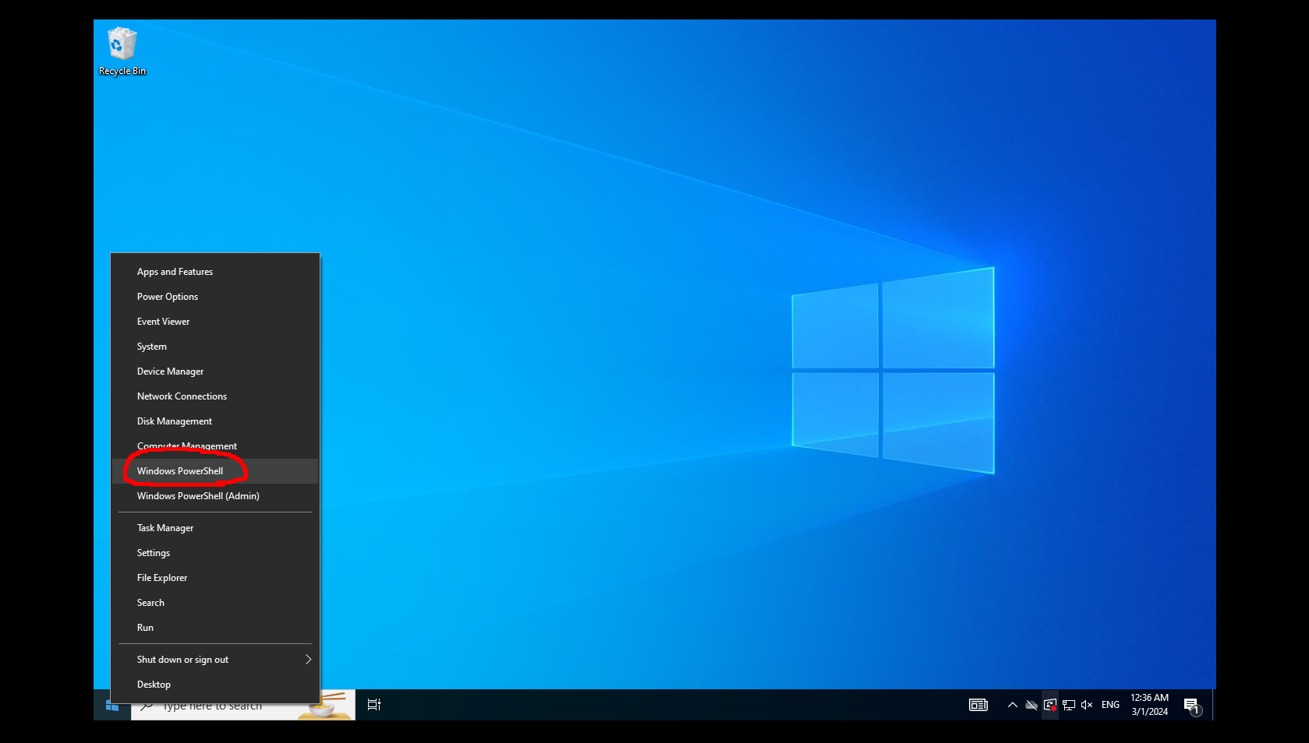
Task: Click the taskbar clock and date
Action: pos(1149,705)
